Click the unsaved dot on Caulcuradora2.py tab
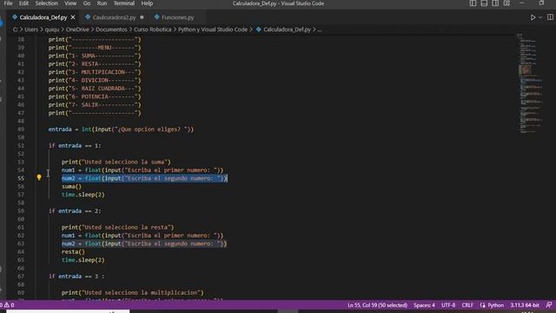 point(142,17)
